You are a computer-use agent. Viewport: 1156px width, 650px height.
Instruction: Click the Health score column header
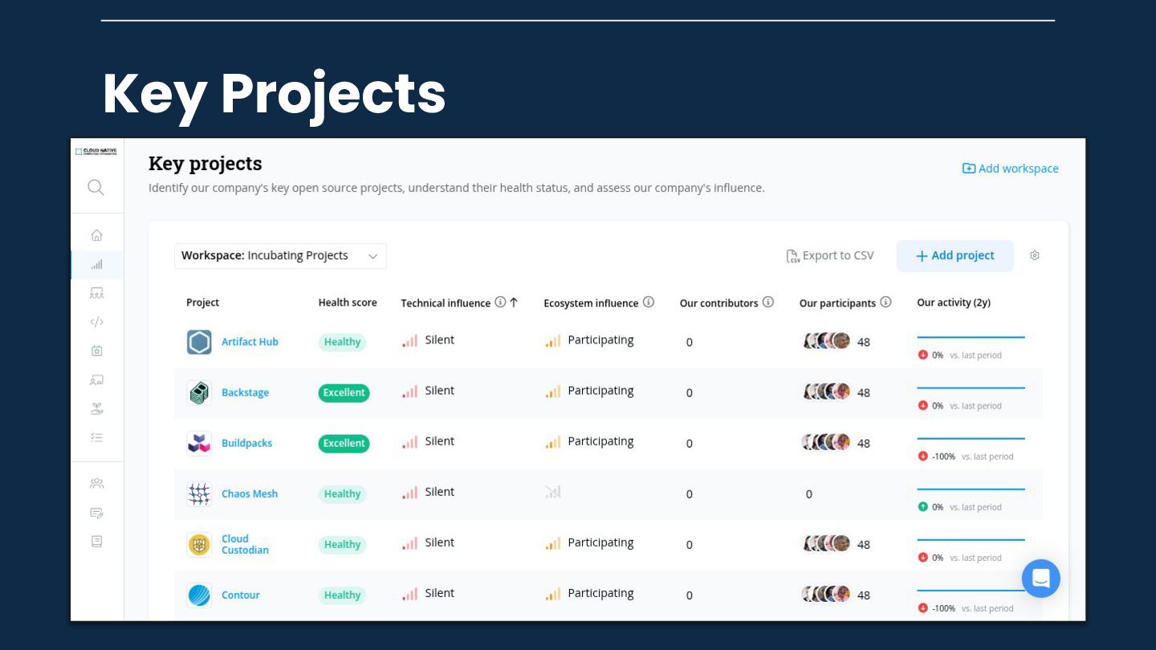coord(348,303)
